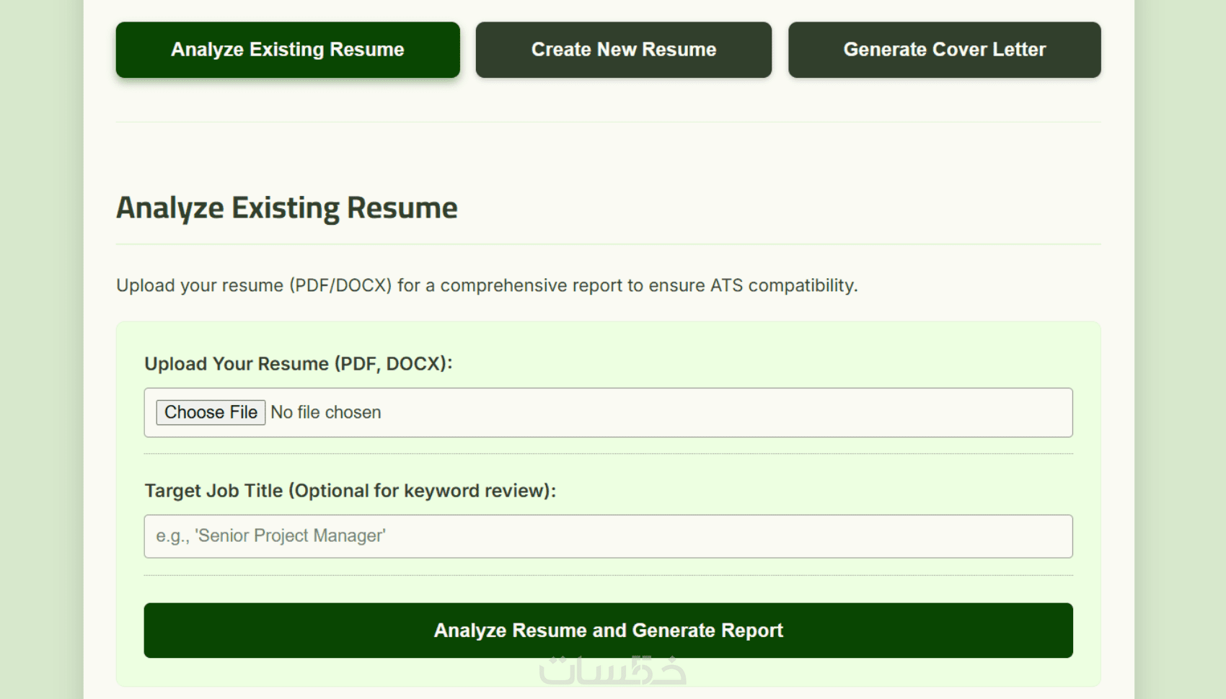Focus the Target Job Title input field
Image resolution: width=1226 pixels, height=699 pixels.
pos(608,536)
